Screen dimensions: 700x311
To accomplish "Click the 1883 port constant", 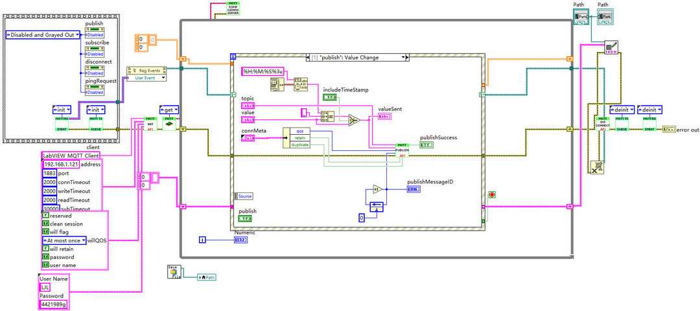I will coord(49,173).
